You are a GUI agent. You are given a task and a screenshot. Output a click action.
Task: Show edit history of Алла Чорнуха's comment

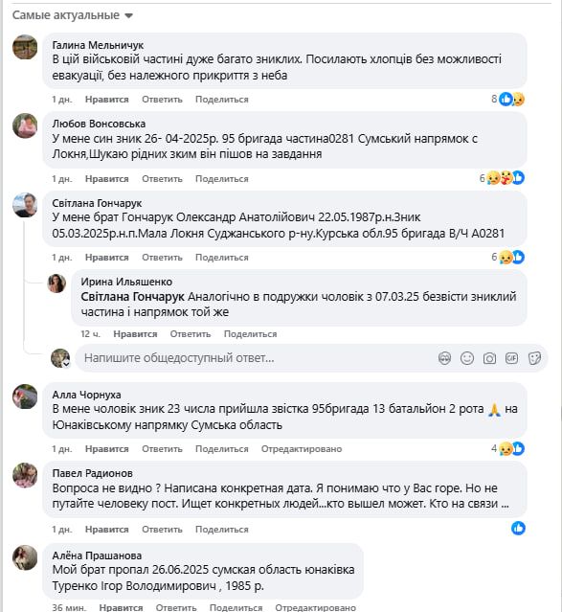[x=302, y=449]
